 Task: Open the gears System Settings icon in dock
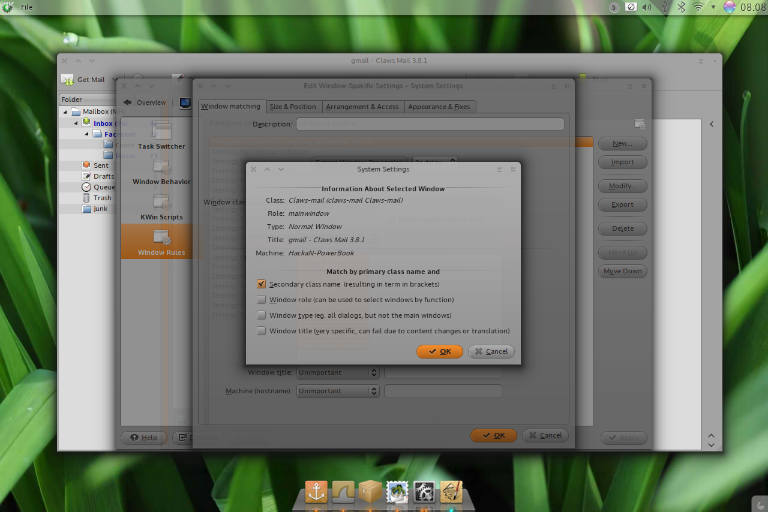(424, 492)
